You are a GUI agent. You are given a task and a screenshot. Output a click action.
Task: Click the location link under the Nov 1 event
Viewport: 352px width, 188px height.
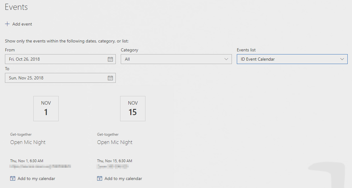40,166
